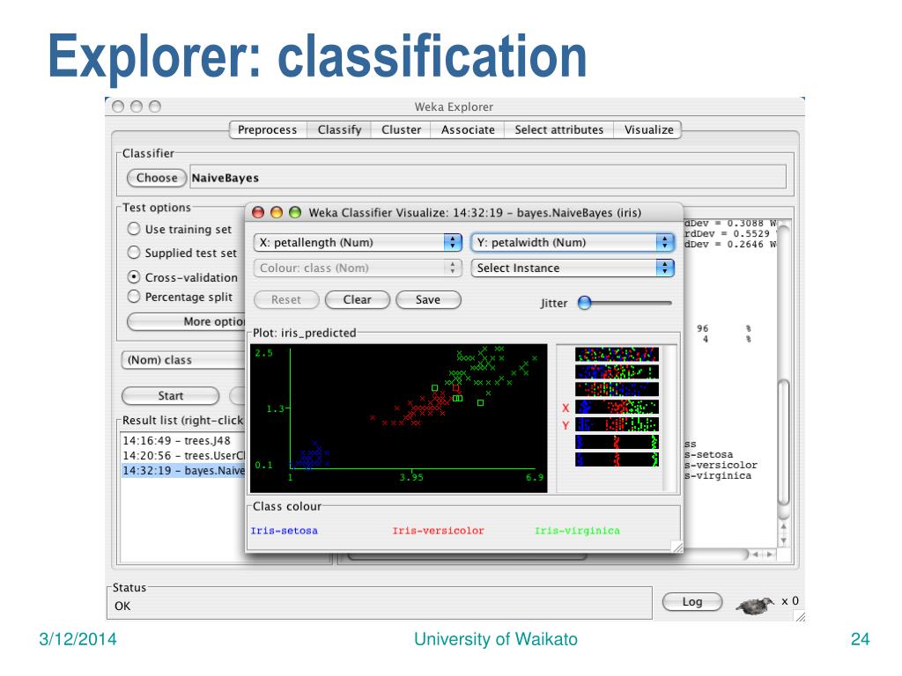Image resolution: width=902 pixels, height=676 pixels.
Task: Go to the Select attributes tab
Action: (559, 130)
